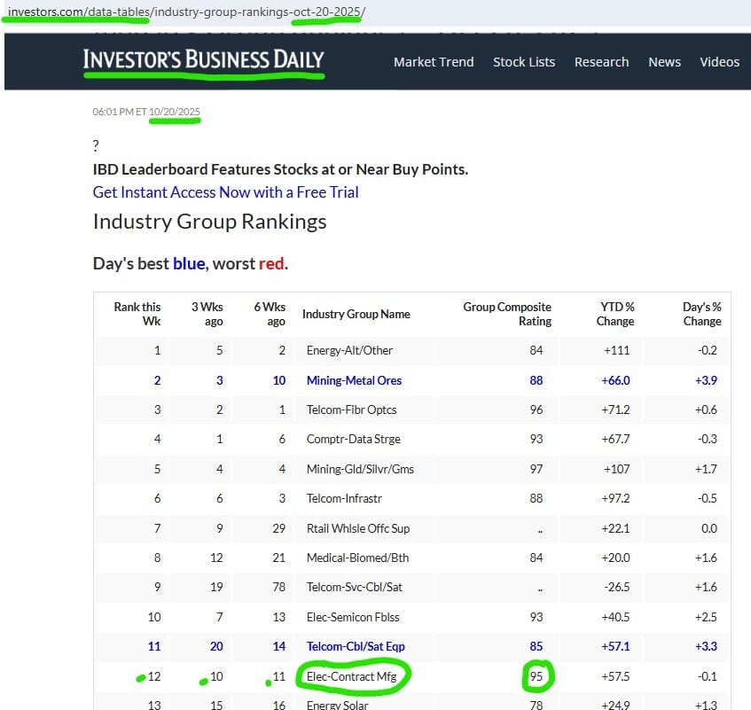Click day's change 0.0 for Rtail Whlsle
Screen dimensions: 751x710
click(x=709, y=528)
